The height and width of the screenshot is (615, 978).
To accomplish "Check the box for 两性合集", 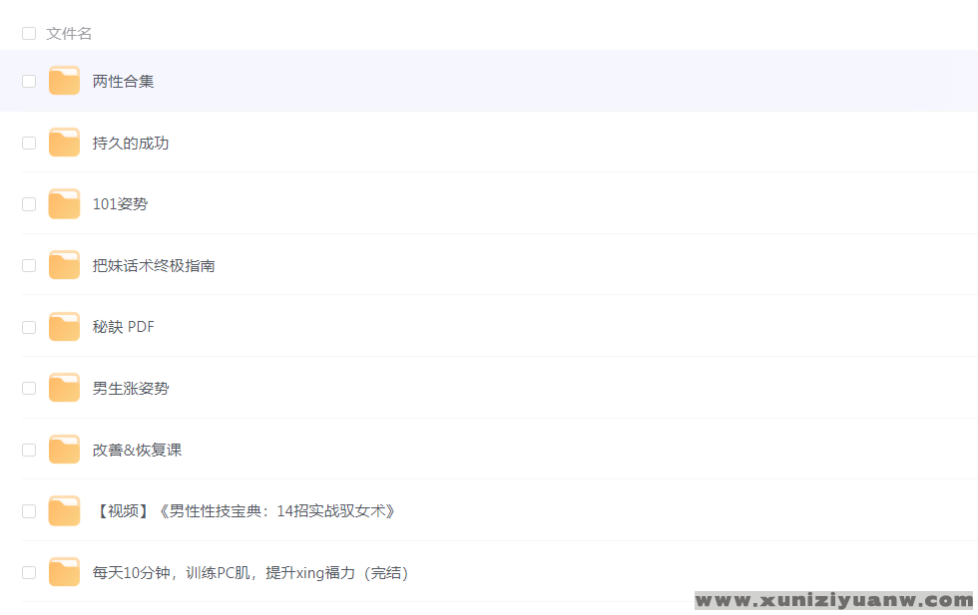I will tap(29, 81).
